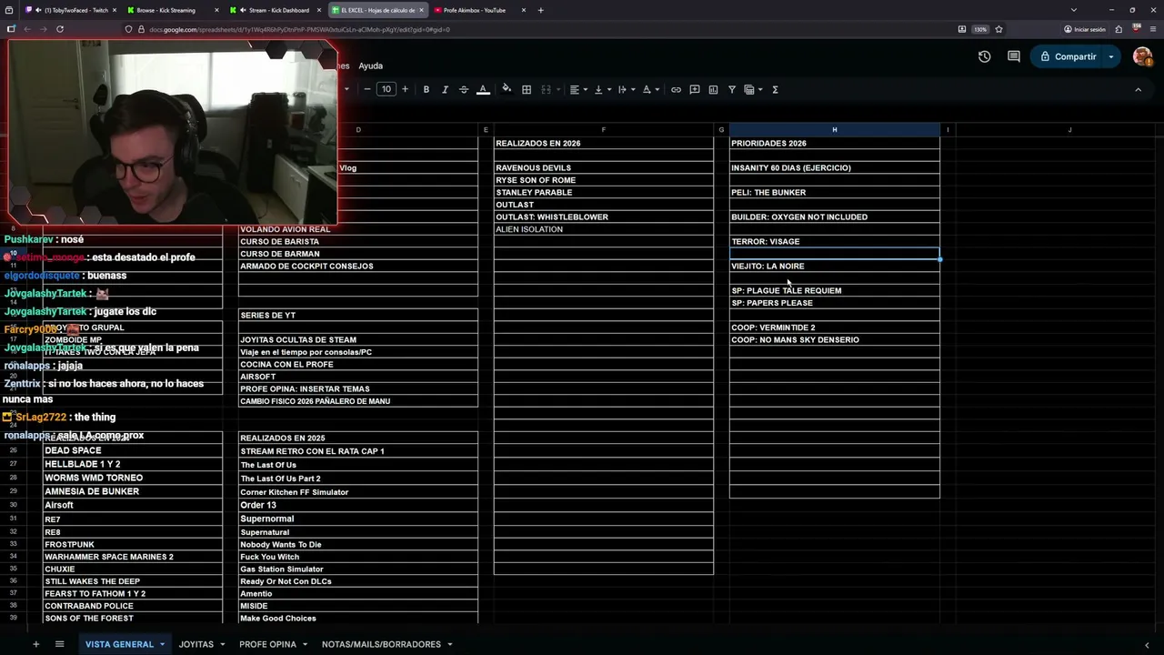
Task: Click the 130% zoom indicator
Action: click(x=980, y=29)
